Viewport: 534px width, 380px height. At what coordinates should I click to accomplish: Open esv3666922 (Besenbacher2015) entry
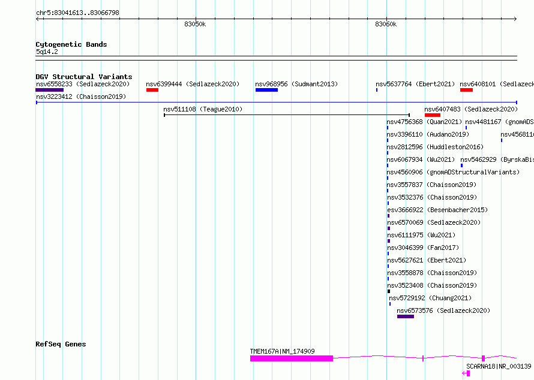[x=437, y=210]
